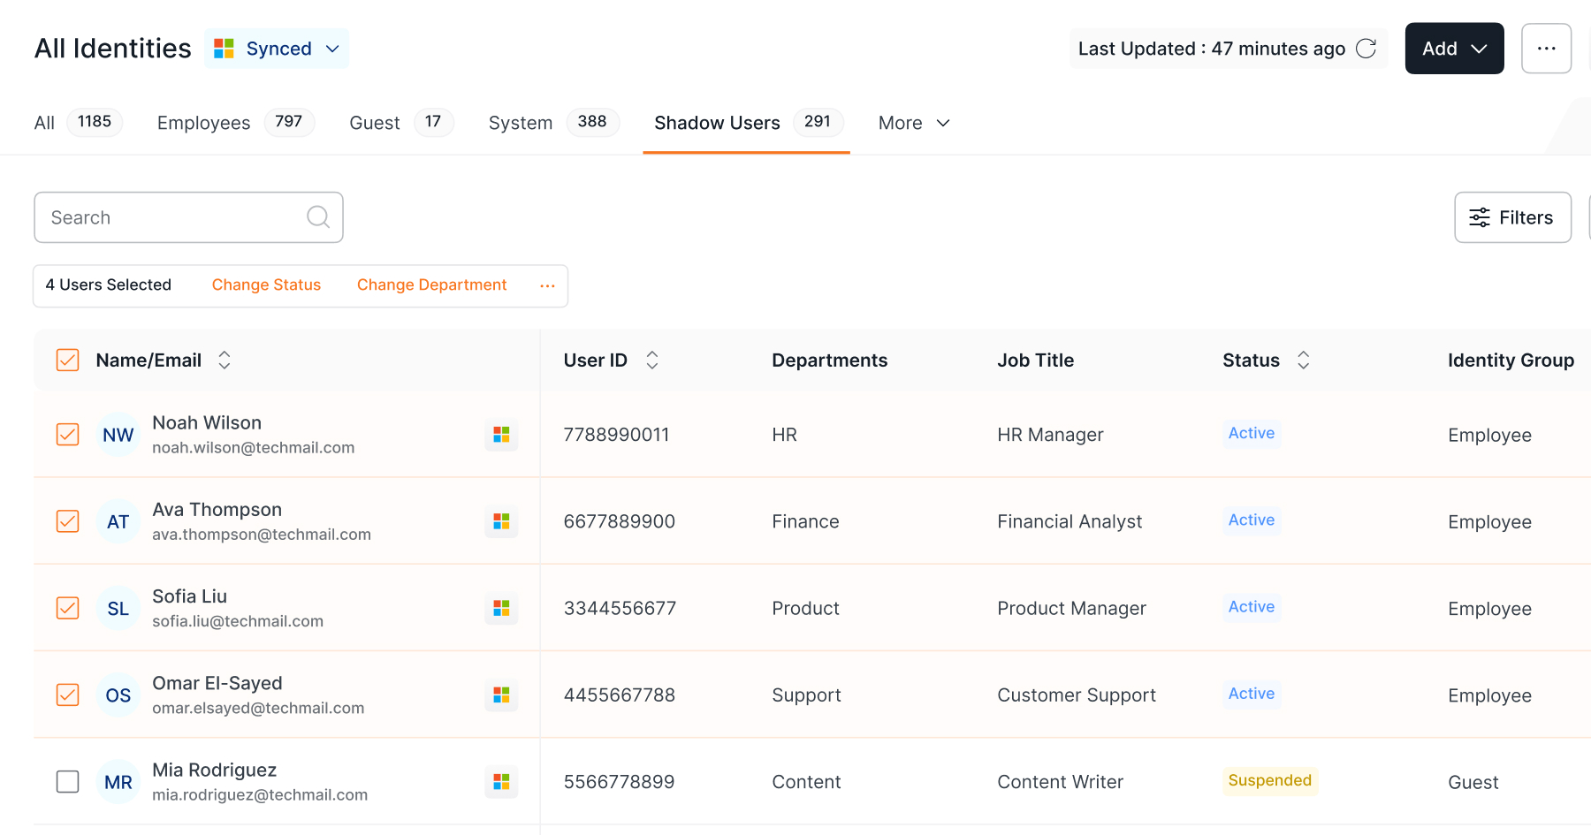Click Change Status bulk action
Viewport: 1591px width, 835px height.
tap(266, 285)
